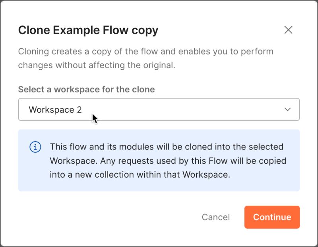The width and height of the screenshot is (318, 247).
Task: Focus the workspace selection field
Action: [159, 109]
